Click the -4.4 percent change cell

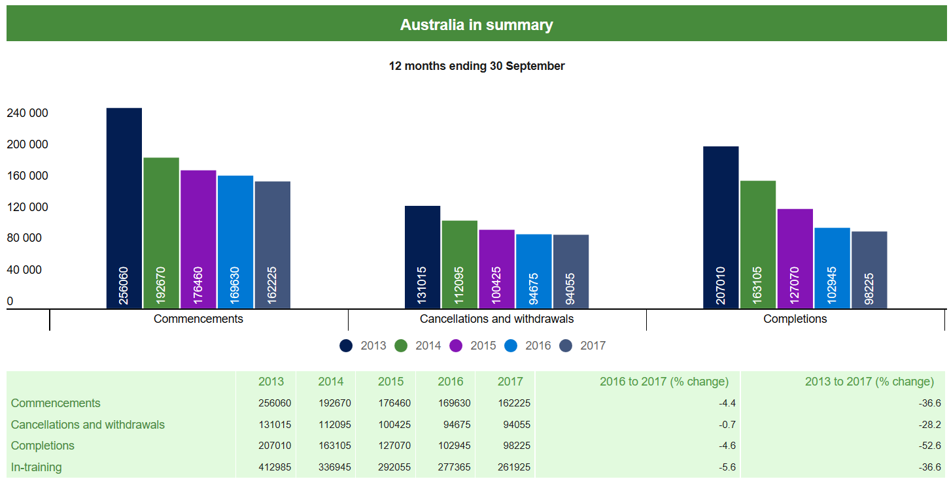pyautogui.click(x=727, y=403)
